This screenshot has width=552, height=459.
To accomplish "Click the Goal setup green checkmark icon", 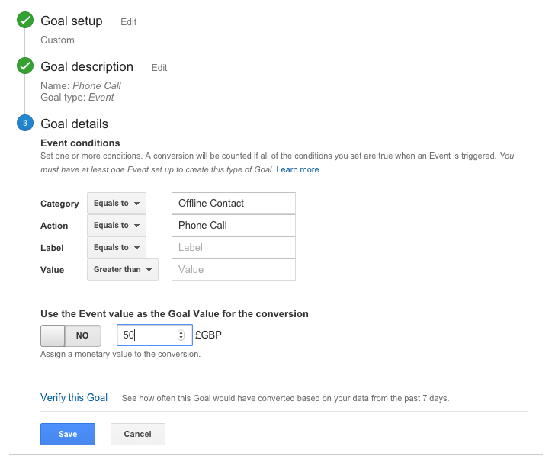I will [25, 20].
